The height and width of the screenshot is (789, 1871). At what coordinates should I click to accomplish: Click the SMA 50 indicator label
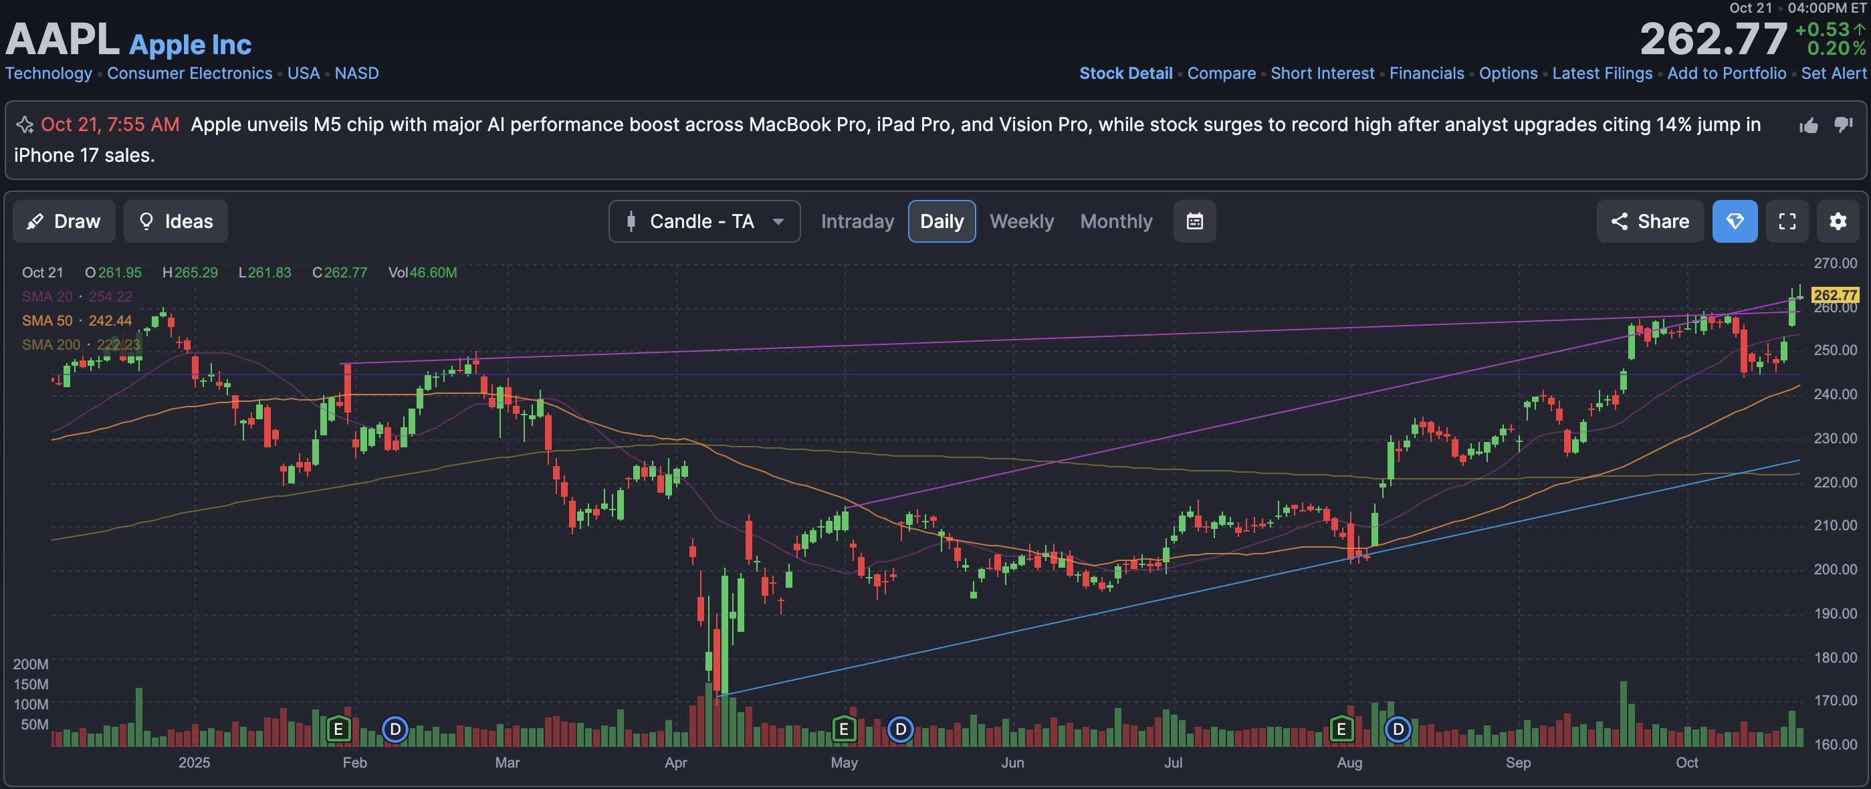(x=47, y=320)
